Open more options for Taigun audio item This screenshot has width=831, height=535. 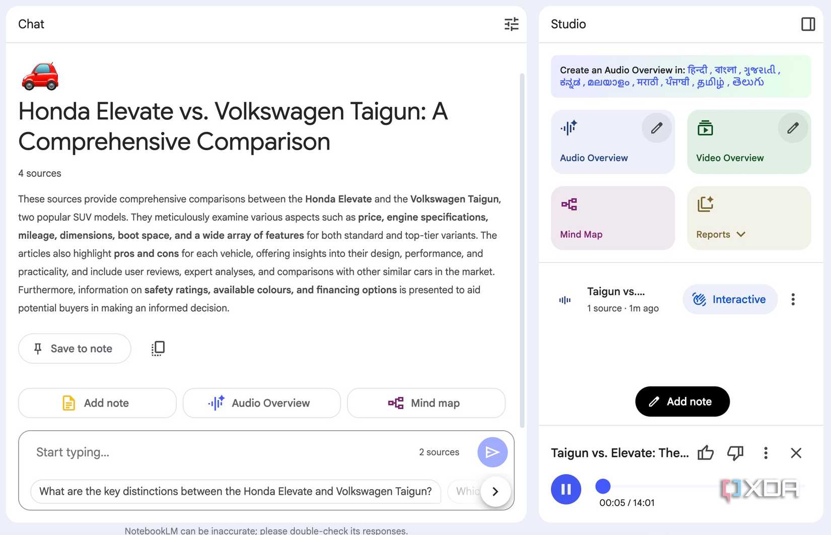coord(793,300)
